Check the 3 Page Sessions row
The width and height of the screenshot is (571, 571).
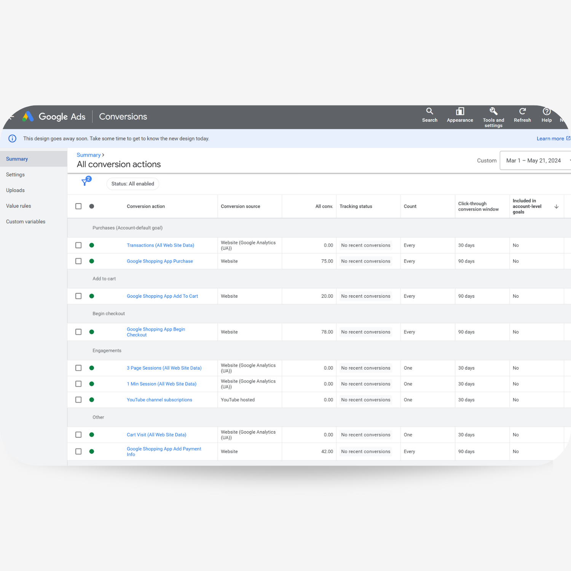[x=78, y=368]
